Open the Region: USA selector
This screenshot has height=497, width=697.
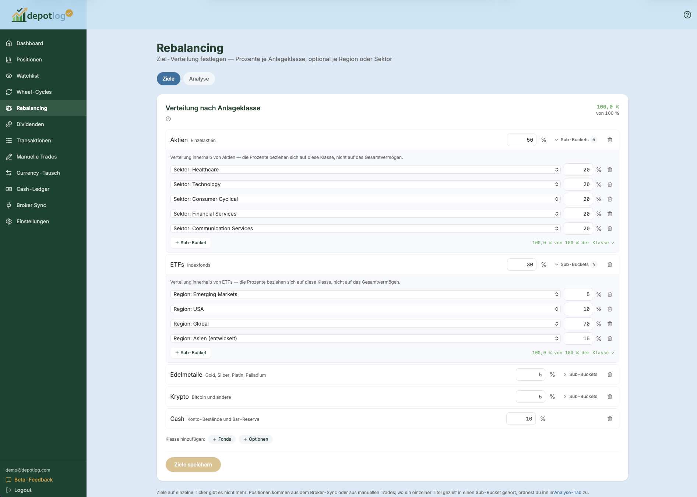365,309
